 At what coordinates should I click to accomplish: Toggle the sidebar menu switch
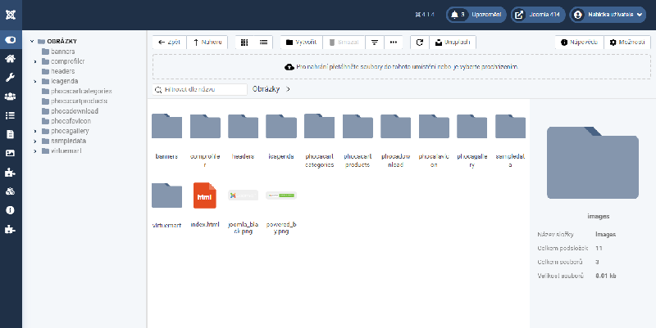(10, 39)
